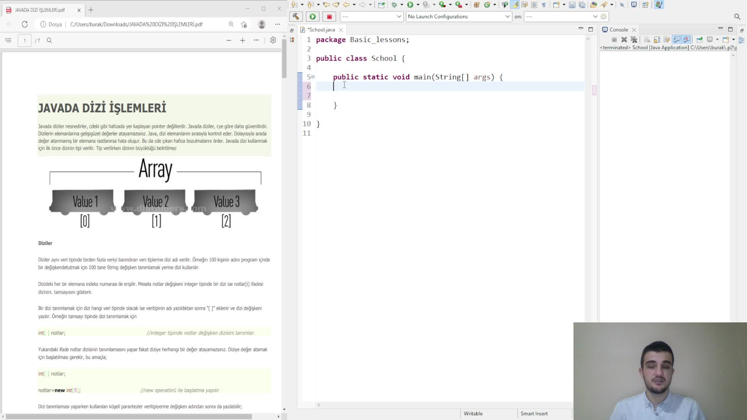Screen dimensions: 747x420
Task: Click the Open Perspective icon
Action: click(x=645, y=5)
